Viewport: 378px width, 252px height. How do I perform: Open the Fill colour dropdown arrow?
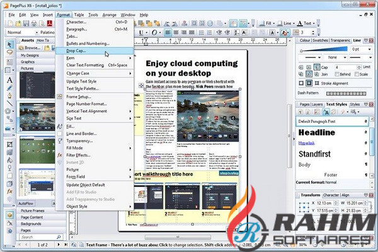point(274,23)
